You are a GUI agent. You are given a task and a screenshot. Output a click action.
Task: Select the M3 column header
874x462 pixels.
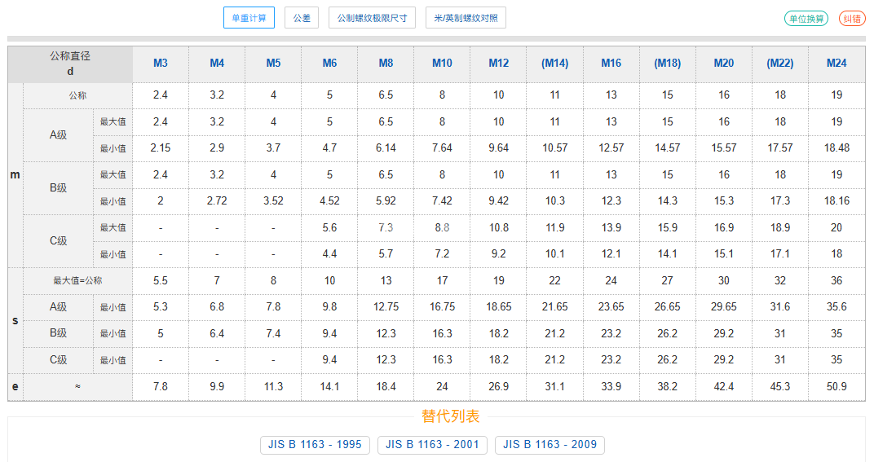161,64
